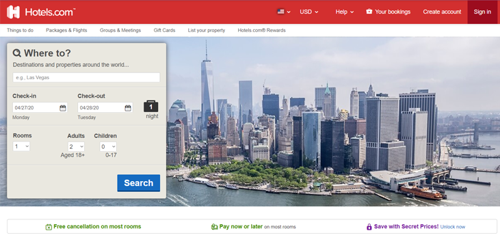Click the US flag language icon
Image resolution: width=500 pixels, height=246 pixels.
point(280,12)
